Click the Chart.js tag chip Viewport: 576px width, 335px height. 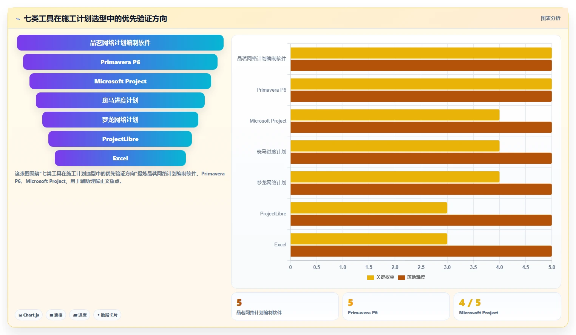(x=29, y=315)
